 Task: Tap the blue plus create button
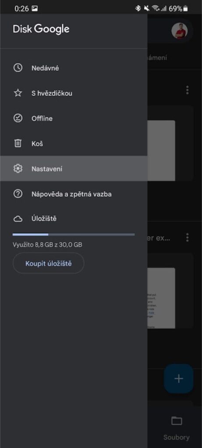178,378
